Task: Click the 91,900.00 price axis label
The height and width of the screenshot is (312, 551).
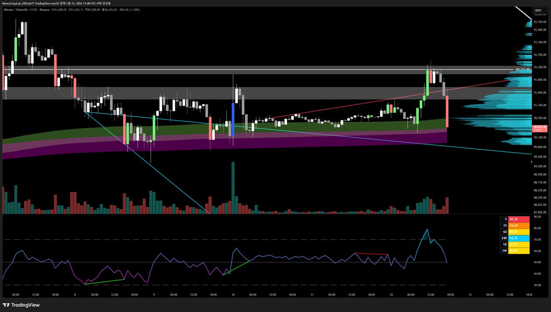Action: [x=540, y=79]
